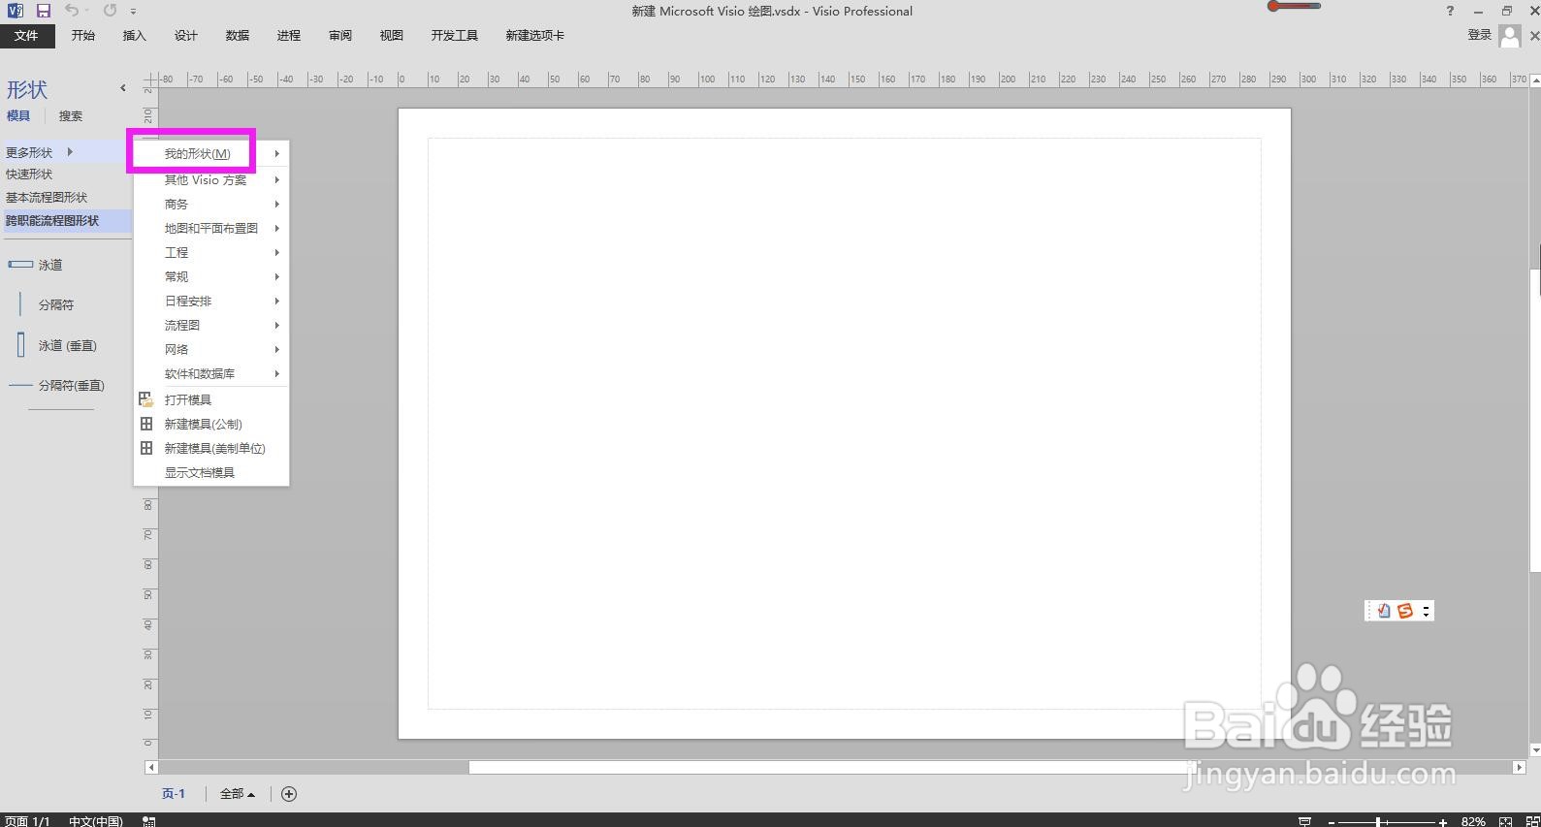
Task: Select the 泳道 (垂直) vertical swimlane shape icon
Action: click(20, 345)
